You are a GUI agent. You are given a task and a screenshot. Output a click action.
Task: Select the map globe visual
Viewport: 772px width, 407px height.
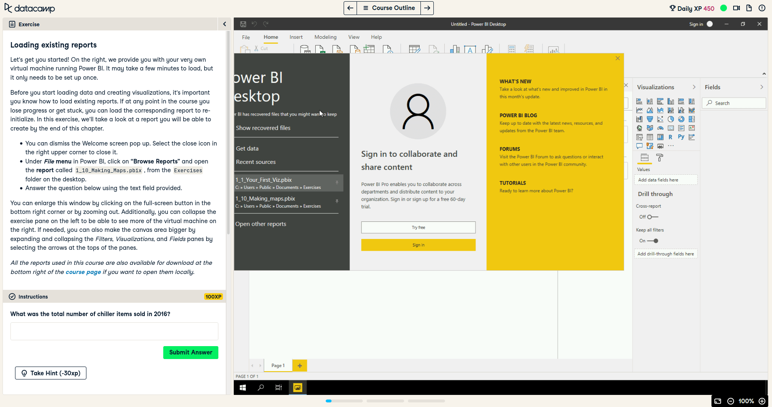[639, 128]
